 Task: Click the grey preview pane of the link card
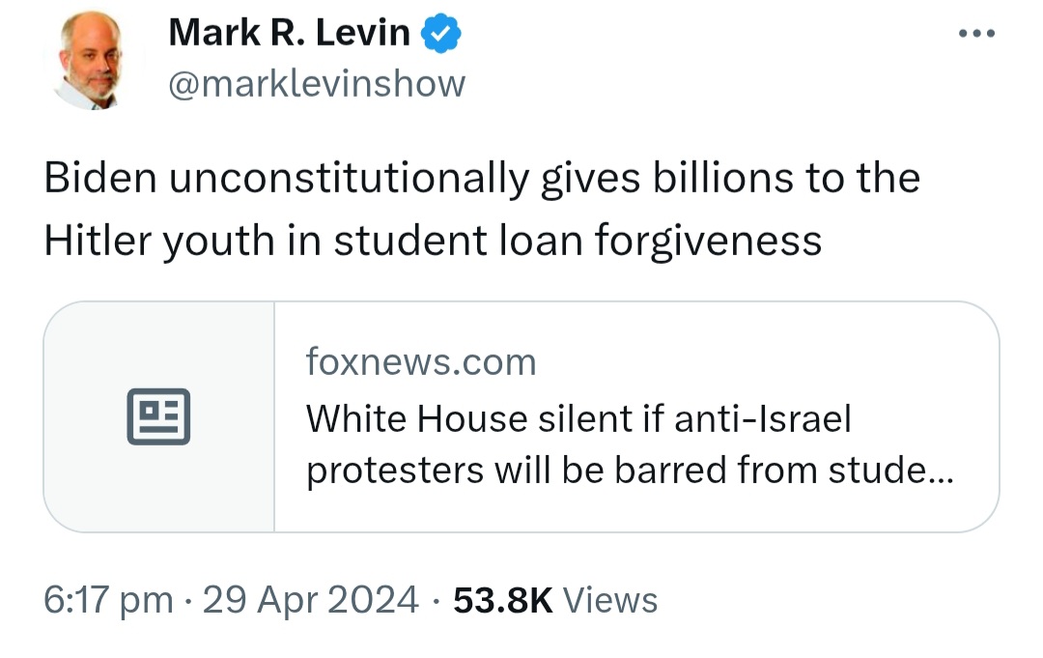[159, 416]
